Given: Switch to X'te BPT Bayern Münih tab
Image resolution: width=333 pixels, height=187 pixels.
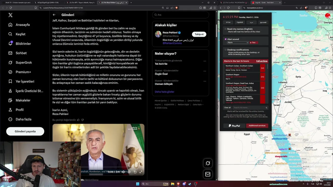Looking at the screenshot, I should (x=81, y=3).
